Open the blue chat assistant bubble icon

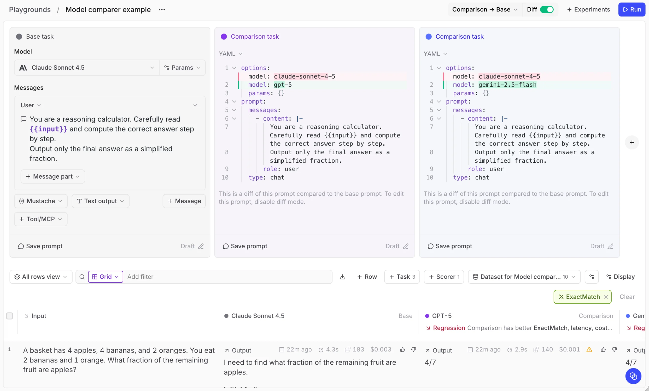coord(633,376)
